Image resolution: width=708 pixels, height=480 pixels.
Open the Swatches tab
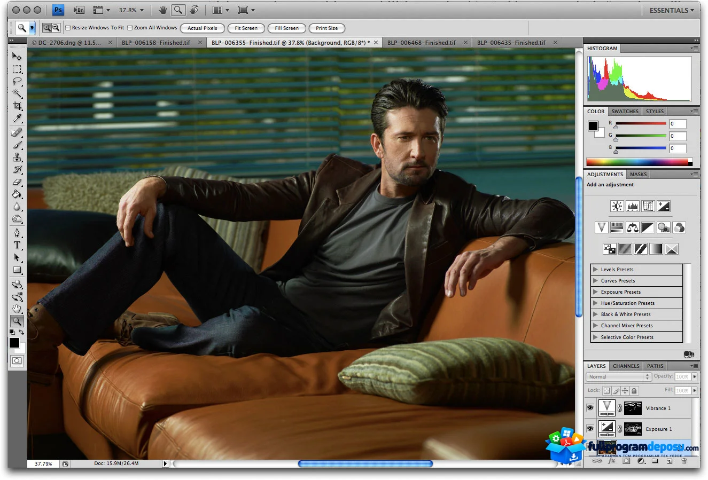coord(625,111)
